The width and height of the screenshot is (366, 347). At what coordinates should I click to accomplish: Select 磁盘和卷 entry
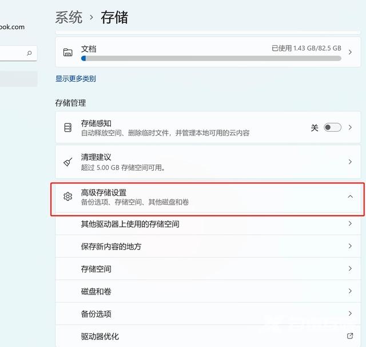coord(208,291)
